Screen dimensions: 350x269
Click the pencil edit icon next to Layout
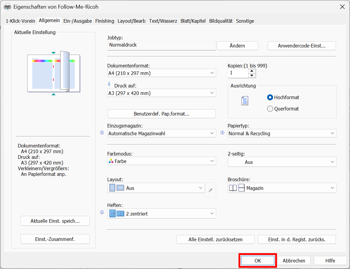coord(210,190)
